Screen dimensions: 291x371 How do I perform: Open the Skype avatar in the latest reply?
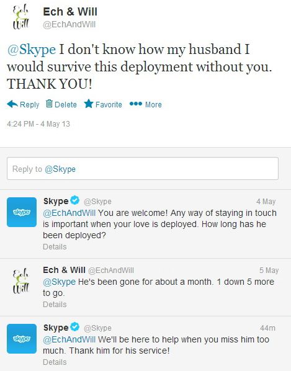[22, 339]
